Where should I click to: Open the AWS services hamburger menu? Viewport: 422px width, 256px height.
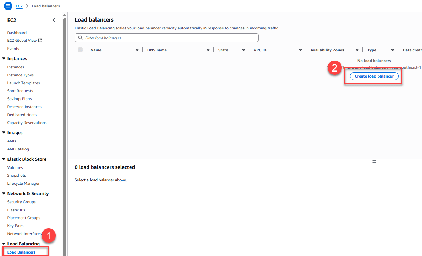click(8, 6)
